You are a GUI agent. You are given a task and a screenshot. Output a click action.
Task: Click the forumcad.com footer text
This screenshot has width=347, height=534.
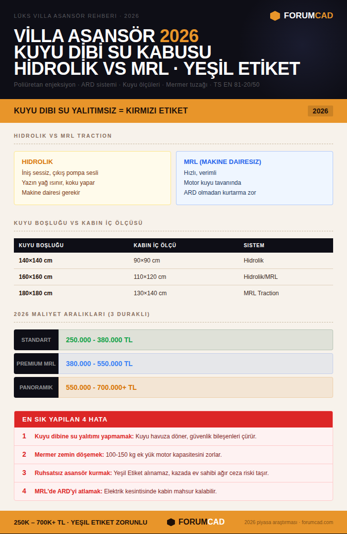tap(317, 523)
